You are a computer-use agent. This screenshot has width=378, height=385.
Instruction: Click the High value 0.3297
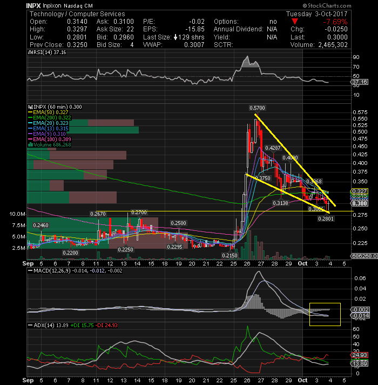pyautogui.click(x=77, y=29)
